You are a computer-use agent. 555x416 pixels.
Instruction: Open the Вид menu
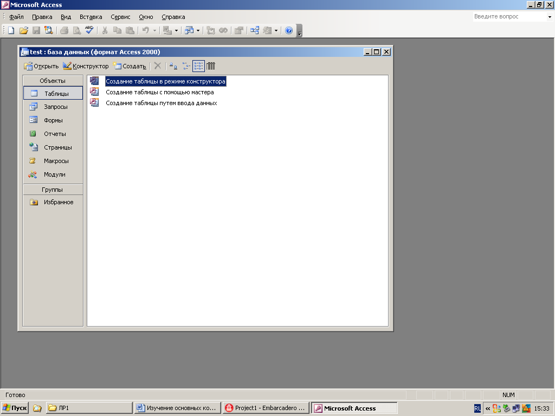[66, 17]
